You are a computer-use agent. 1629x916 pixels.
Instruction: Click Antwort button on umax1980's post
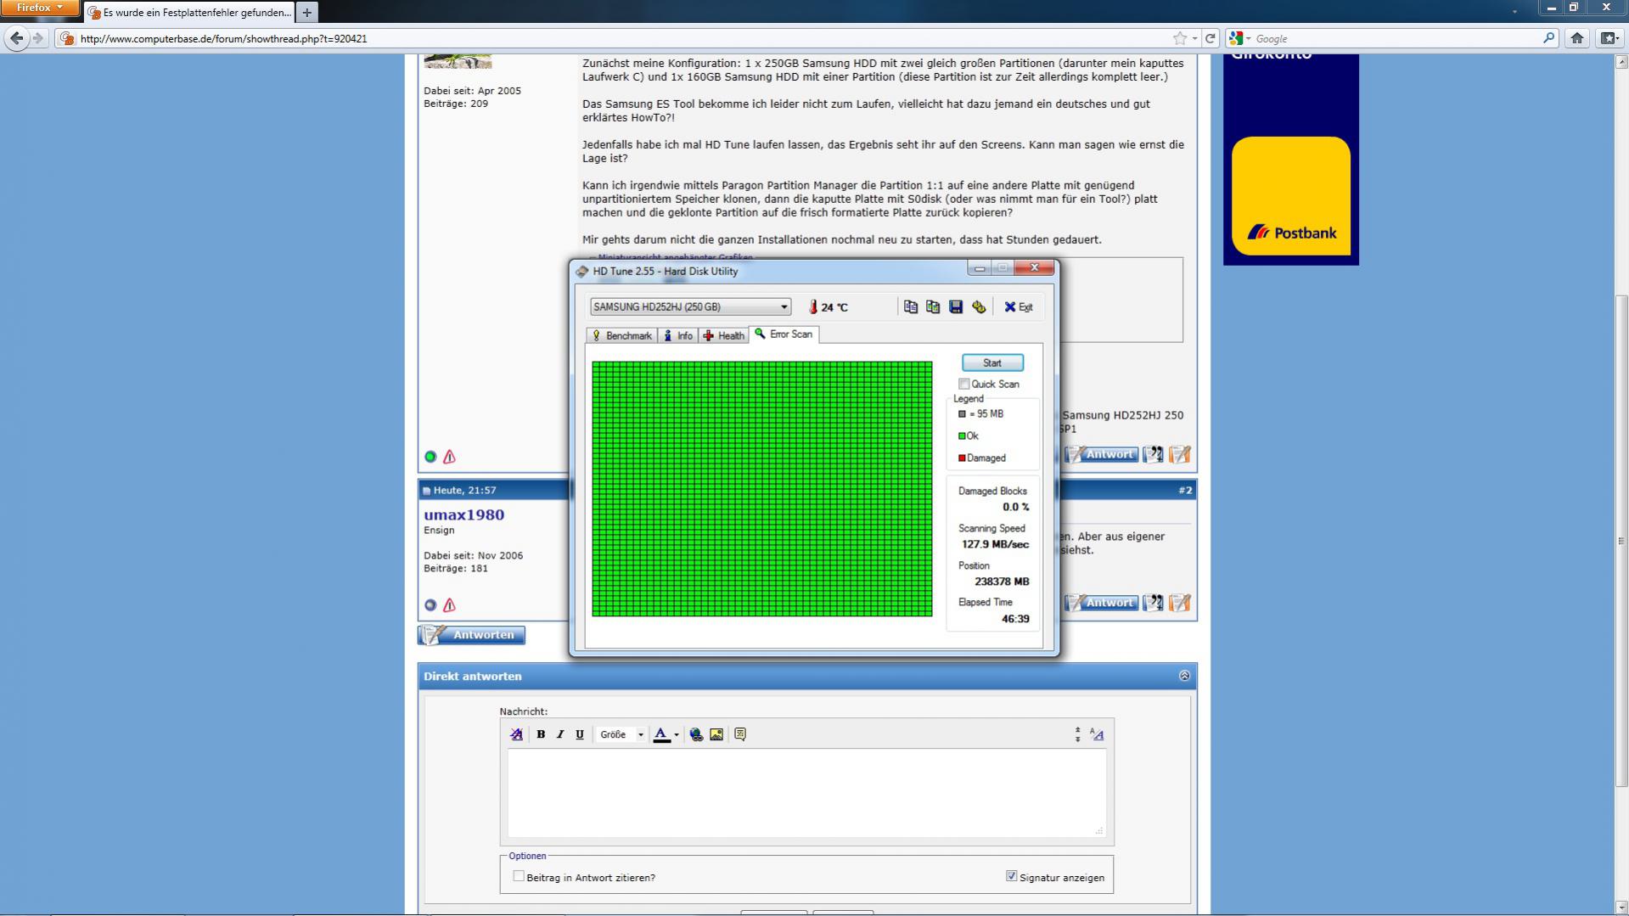(x=1102, y=604)
